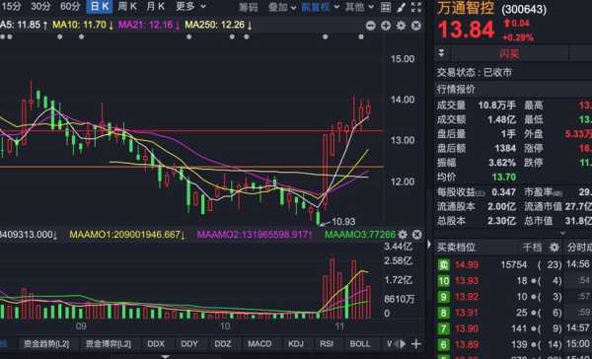Click the 闪买 quick buy button

[x=509, y=53]
